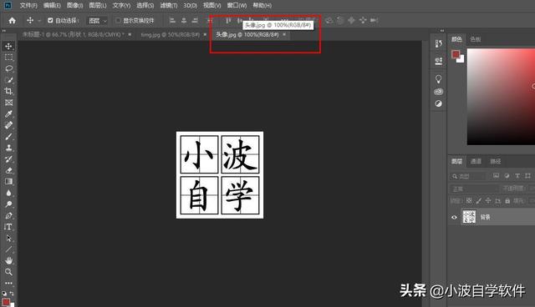Open the Adjustments panel icon
This screenshot has height=307, width=535.
[438, 103]
